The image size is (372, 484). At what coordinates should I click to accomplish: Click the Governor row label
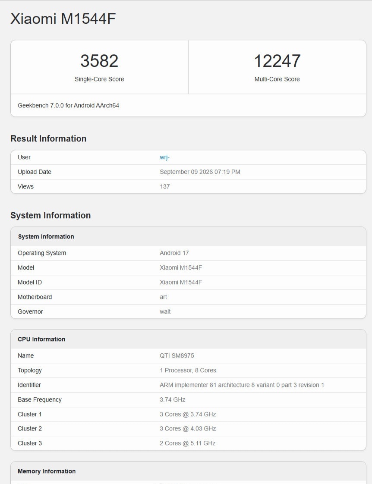tap(30, 311)
